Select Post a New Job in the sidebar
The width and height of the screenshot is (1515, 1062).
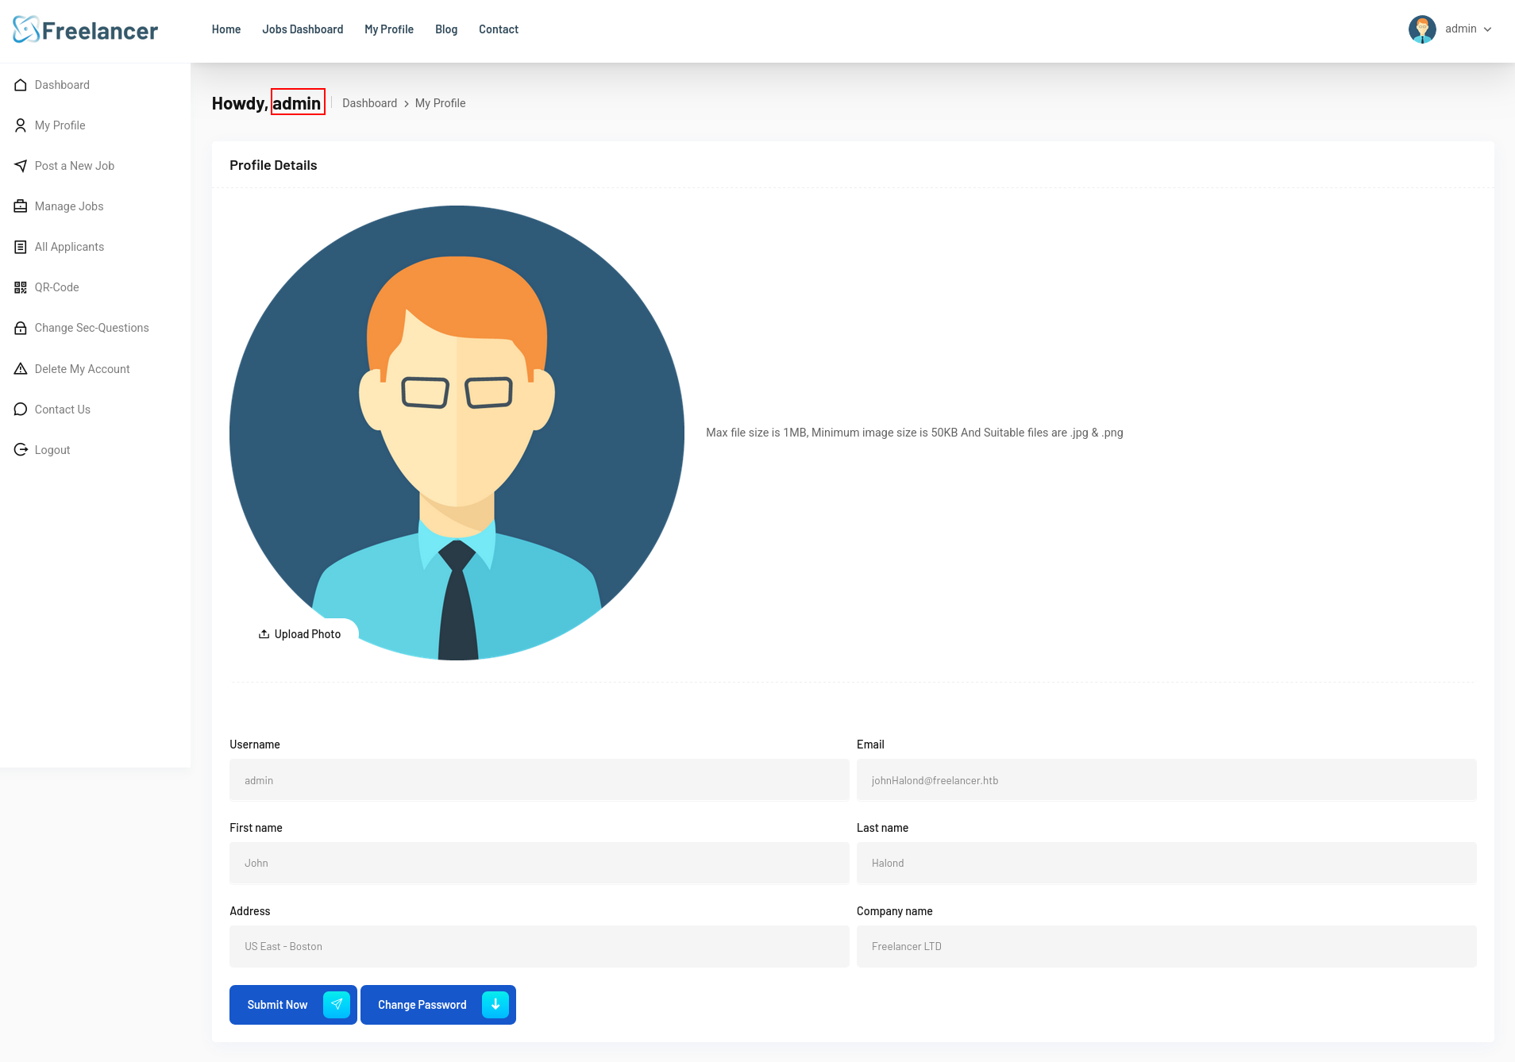click(x=75, y=166)
